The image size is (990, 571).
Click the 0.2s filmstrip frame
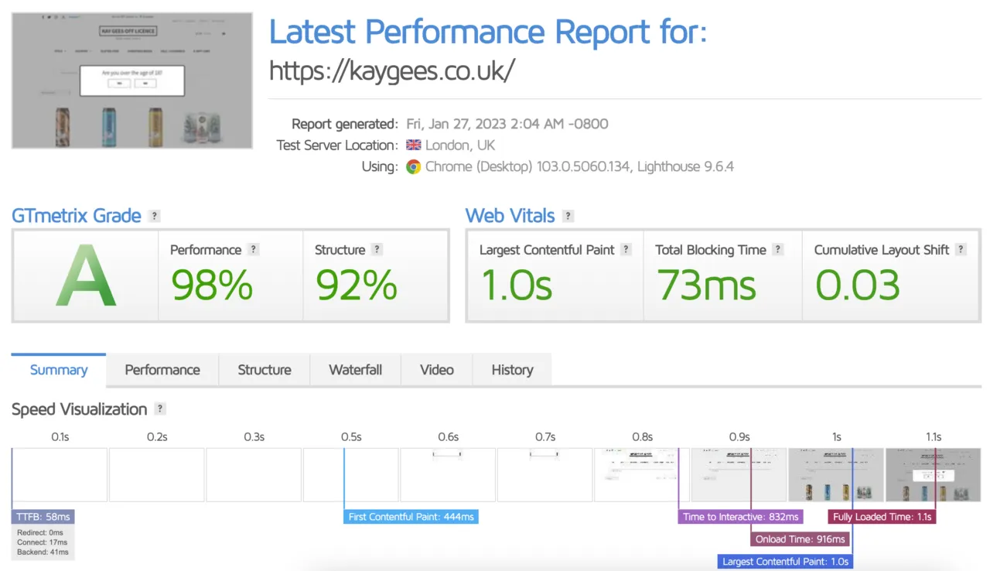[x=157, y=475]
